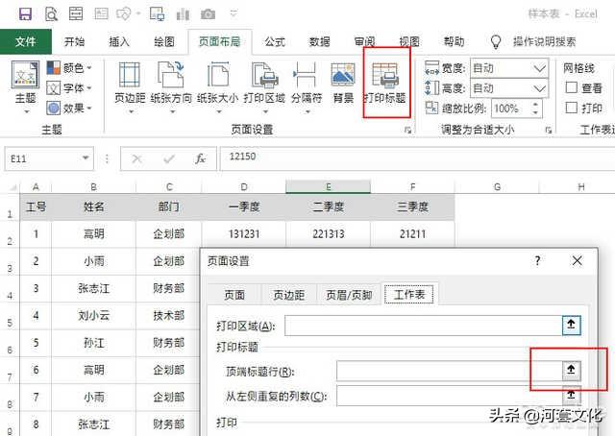
Task: Click the help question mark in 页面设置 dialog
Action: click(537, 260)
